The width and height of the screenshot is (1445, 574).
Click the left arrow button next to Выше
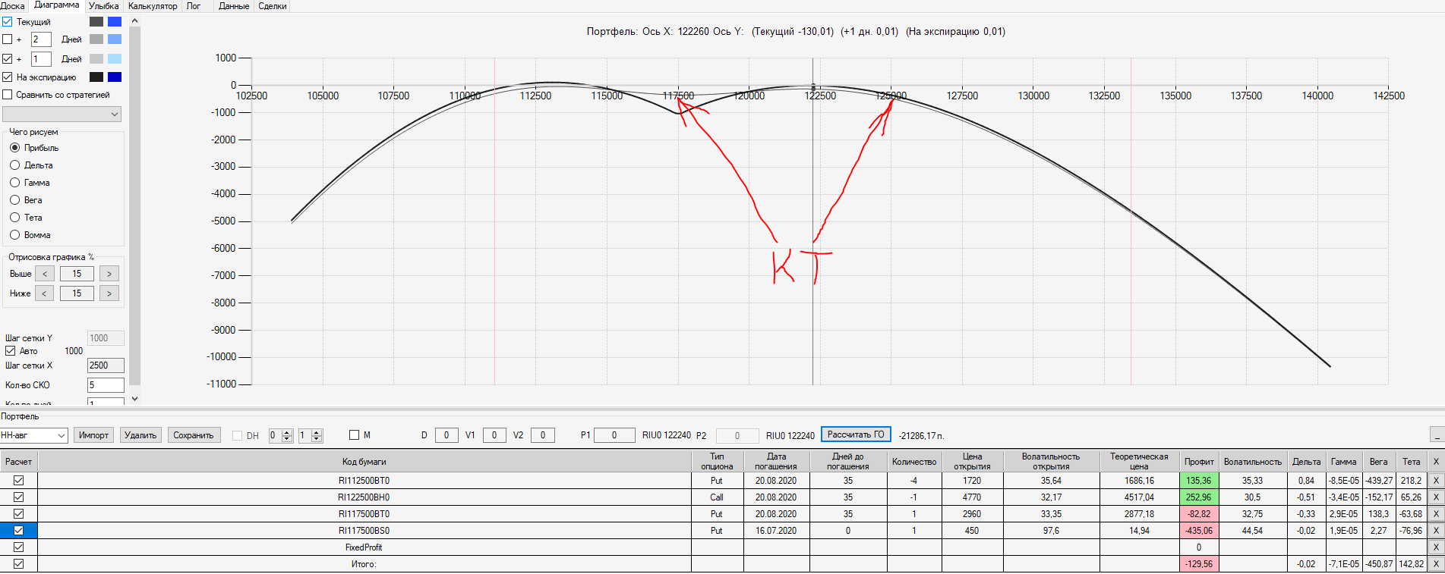coord(45,274)
